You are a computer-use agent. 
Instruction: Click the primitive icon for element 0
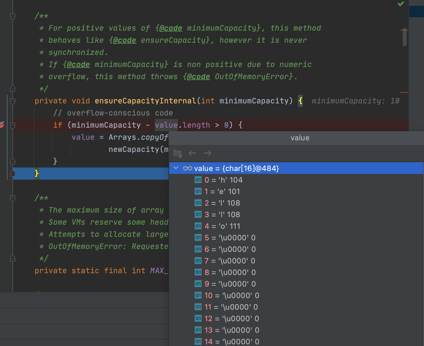[x=198, y=180]
